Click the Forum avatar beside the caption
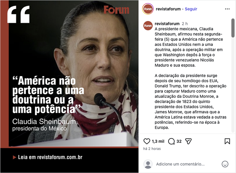The height and width of the screenshot is (173, 236). [148, 26]
